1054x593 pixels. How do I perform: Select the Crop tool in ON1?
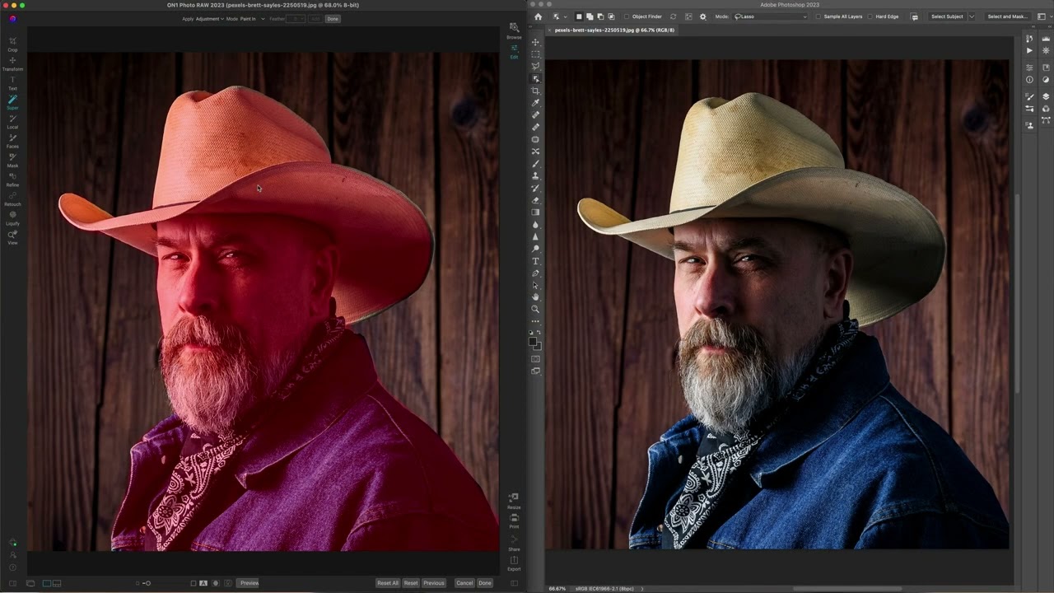pos(12,44)
